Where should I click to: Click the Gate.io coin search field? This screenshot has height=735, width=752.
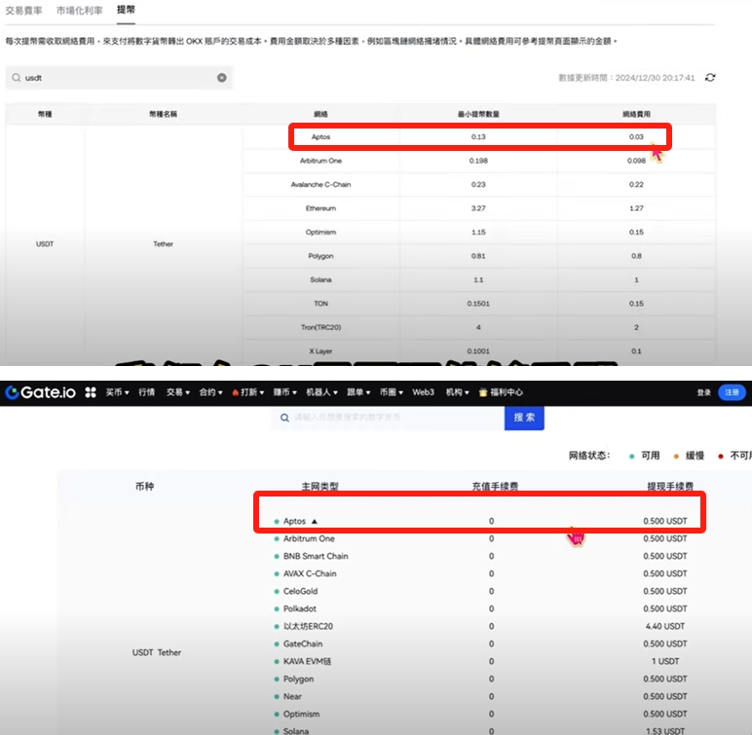388,418
